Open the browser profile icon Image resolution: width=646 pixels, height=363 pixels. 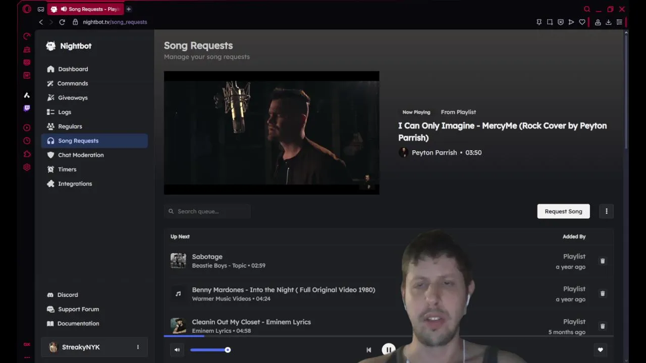[598, 22]
